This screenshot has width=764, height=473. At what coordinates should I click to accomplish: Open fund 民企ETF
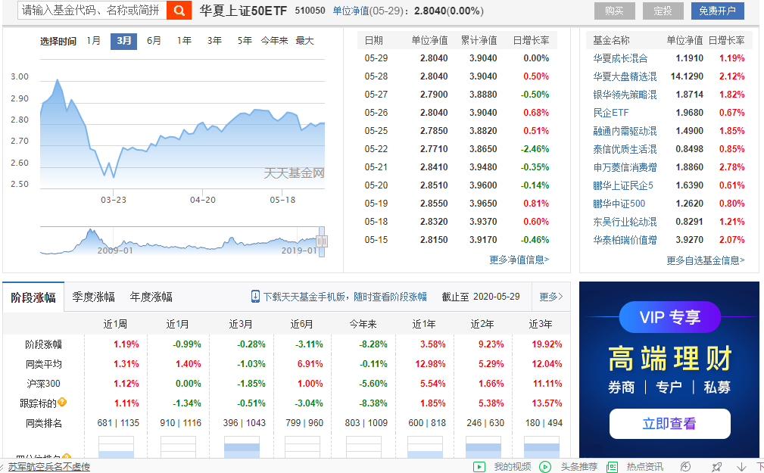[x=611, y=113]
